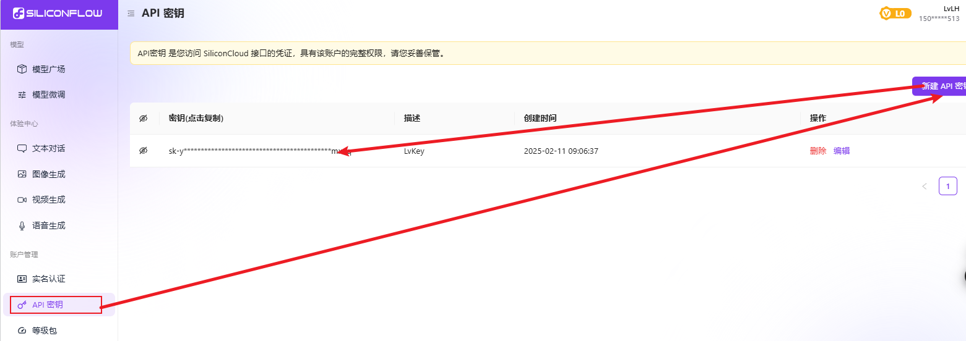Open the LvLH account menu
The height and width of the screenshot is (341, 966).
pos(951,8)
